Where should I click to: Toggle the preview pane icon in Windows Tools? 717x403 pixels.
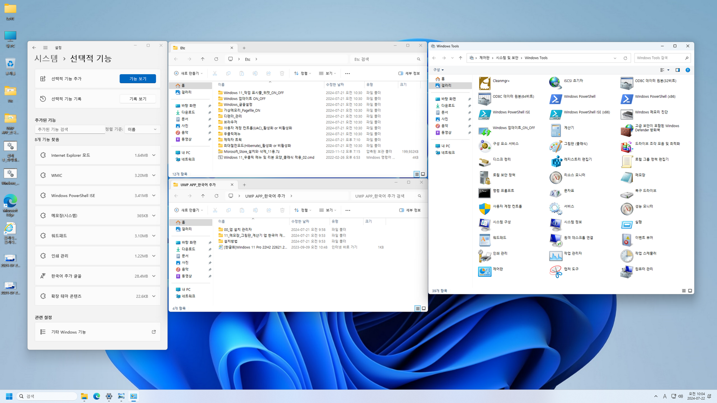point(677,70)
